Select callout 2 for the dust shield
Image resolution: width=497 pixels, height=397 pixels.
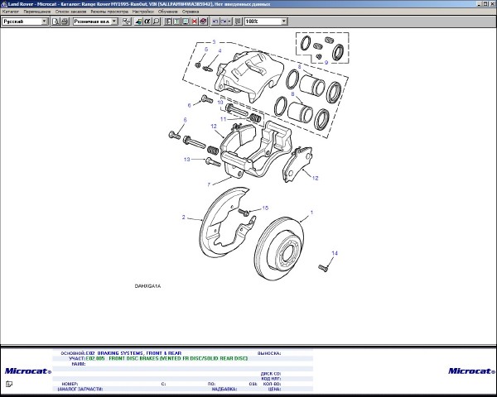pos(183,218)
